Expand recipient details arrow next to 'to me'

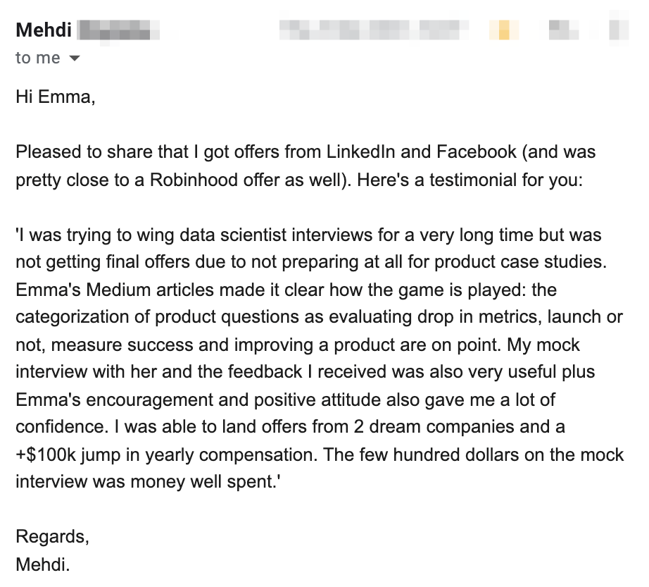coord(74,58)
